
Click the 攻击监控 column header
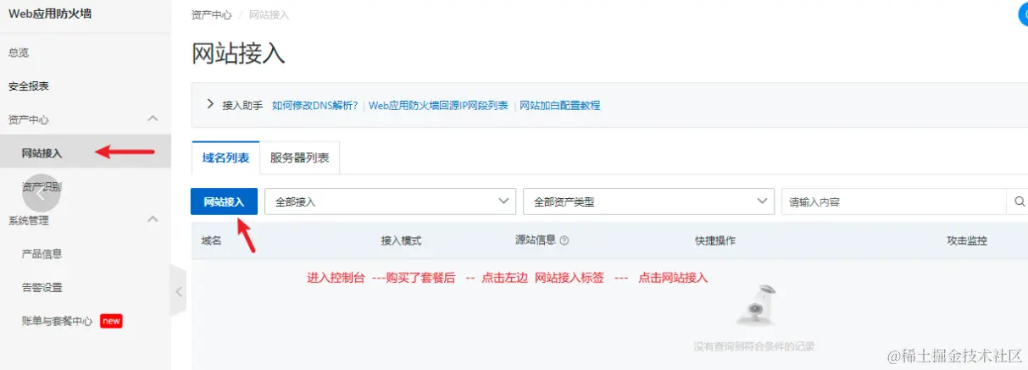(967, 240)
